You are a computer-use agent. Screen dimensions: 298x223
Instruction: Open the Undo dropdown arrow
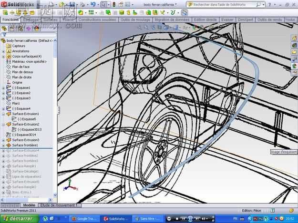(98, 5)
